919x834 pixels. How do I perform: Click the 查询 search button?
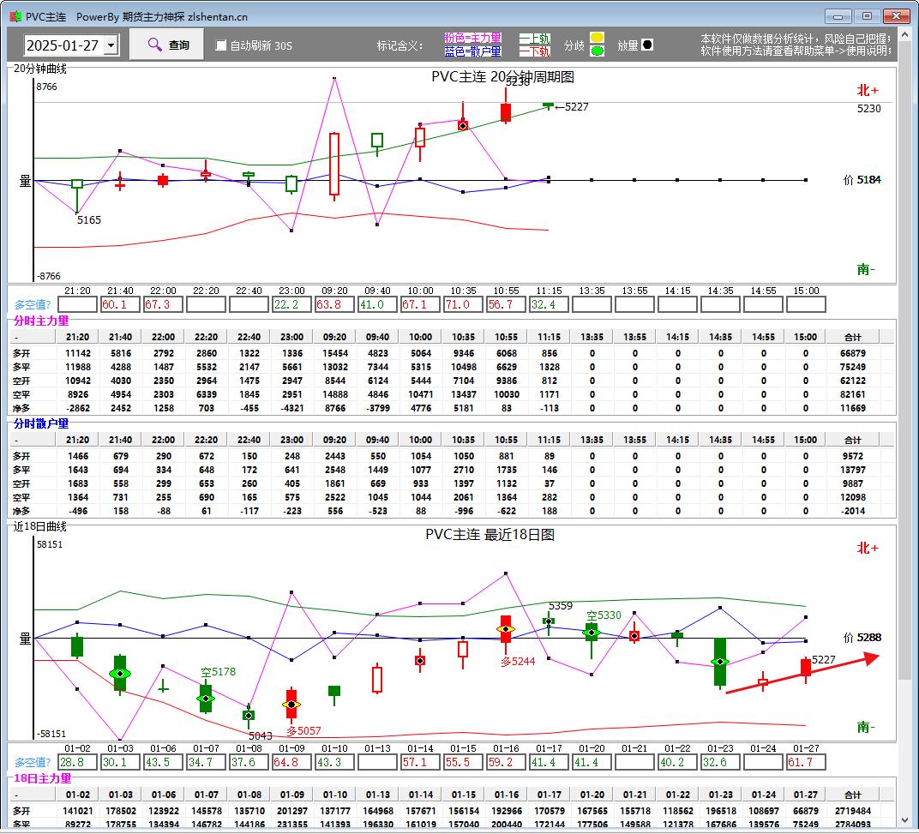tap(167, 45)
